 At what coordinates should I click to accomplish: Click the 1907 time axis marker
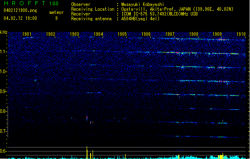[x=170, y=34]
